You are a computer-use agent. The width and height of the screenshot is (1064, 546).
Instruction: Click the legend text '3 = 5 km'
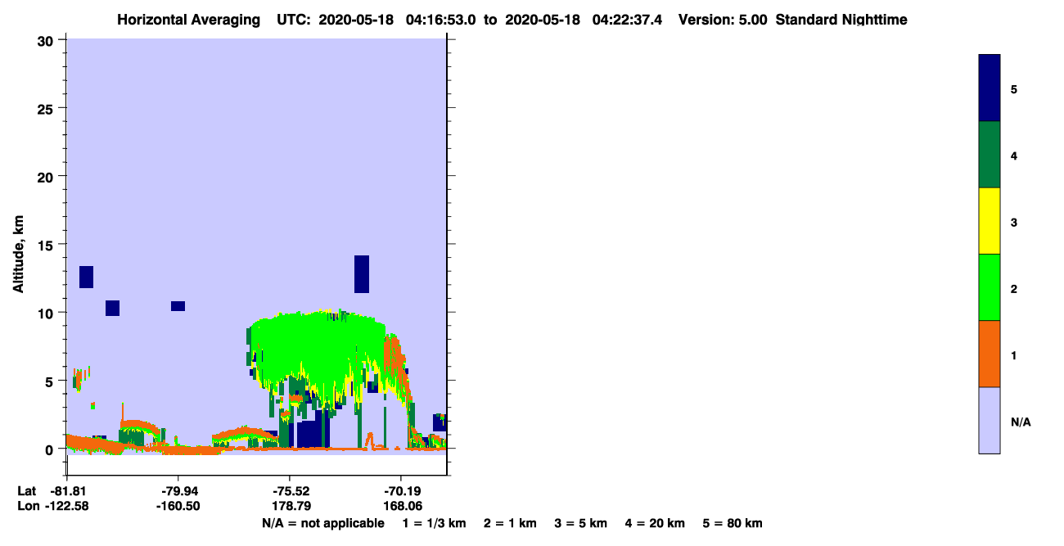pyautogui.click(x=581, y=523)
